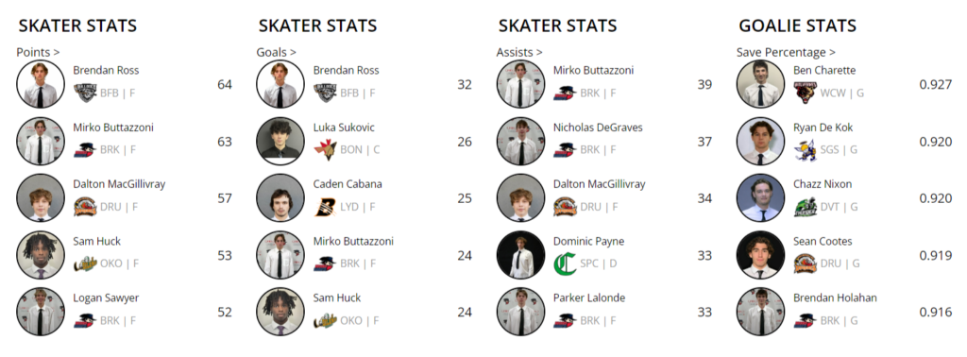The image size is (967, 357).
Task: Open the Goals > leaderboard link
Action: (x=277, y=52)
